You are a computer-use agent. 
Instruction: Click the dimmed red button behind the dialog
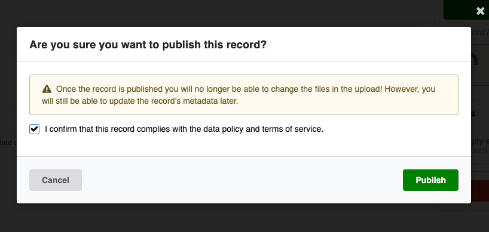point(480,191)
